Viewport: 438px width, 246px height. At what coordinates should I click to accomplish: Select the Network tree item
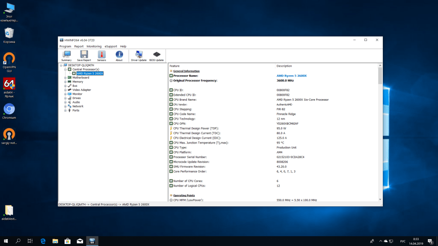[78, 106]
